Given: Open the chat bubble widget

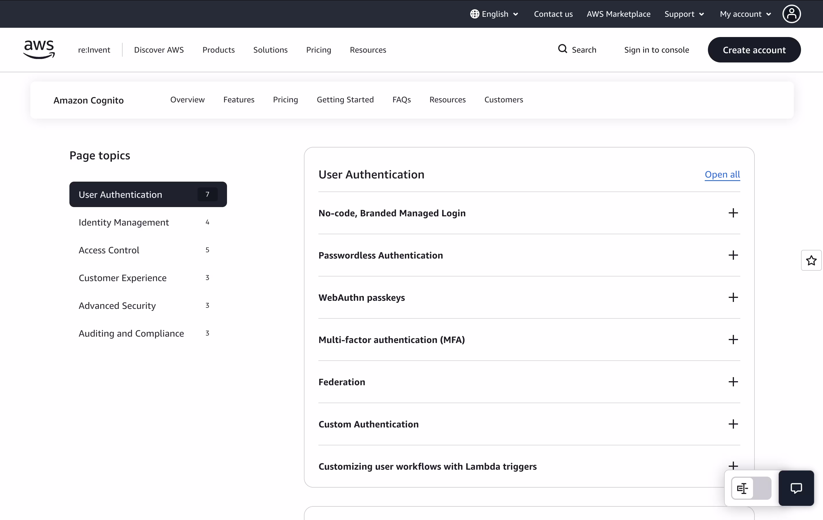Looking at the screenshot, I should tap(796, 488).
